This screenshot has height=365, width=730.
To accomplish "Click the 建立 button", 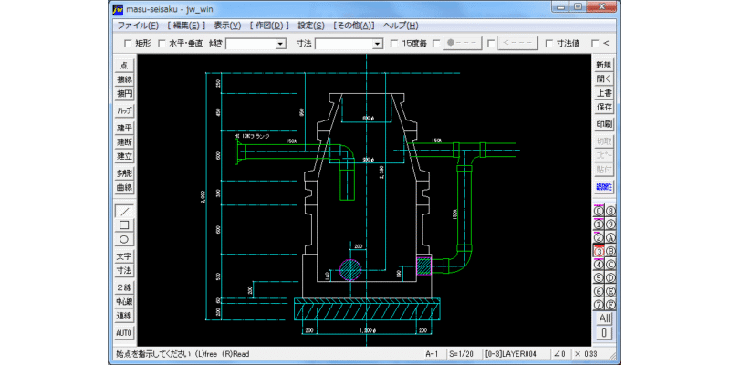I will click(124, 156).
